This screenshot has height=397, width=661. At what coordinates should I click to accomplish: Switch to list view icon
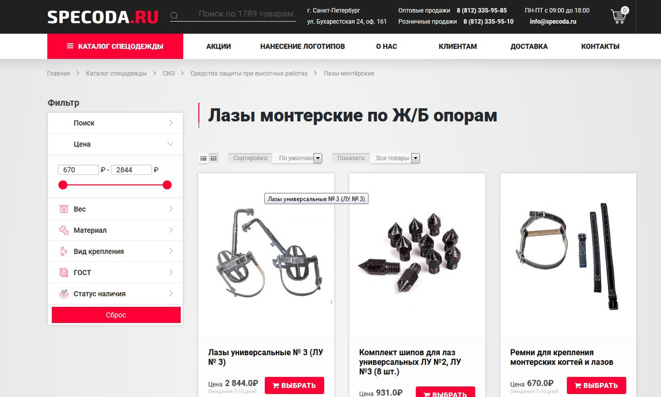203,158
